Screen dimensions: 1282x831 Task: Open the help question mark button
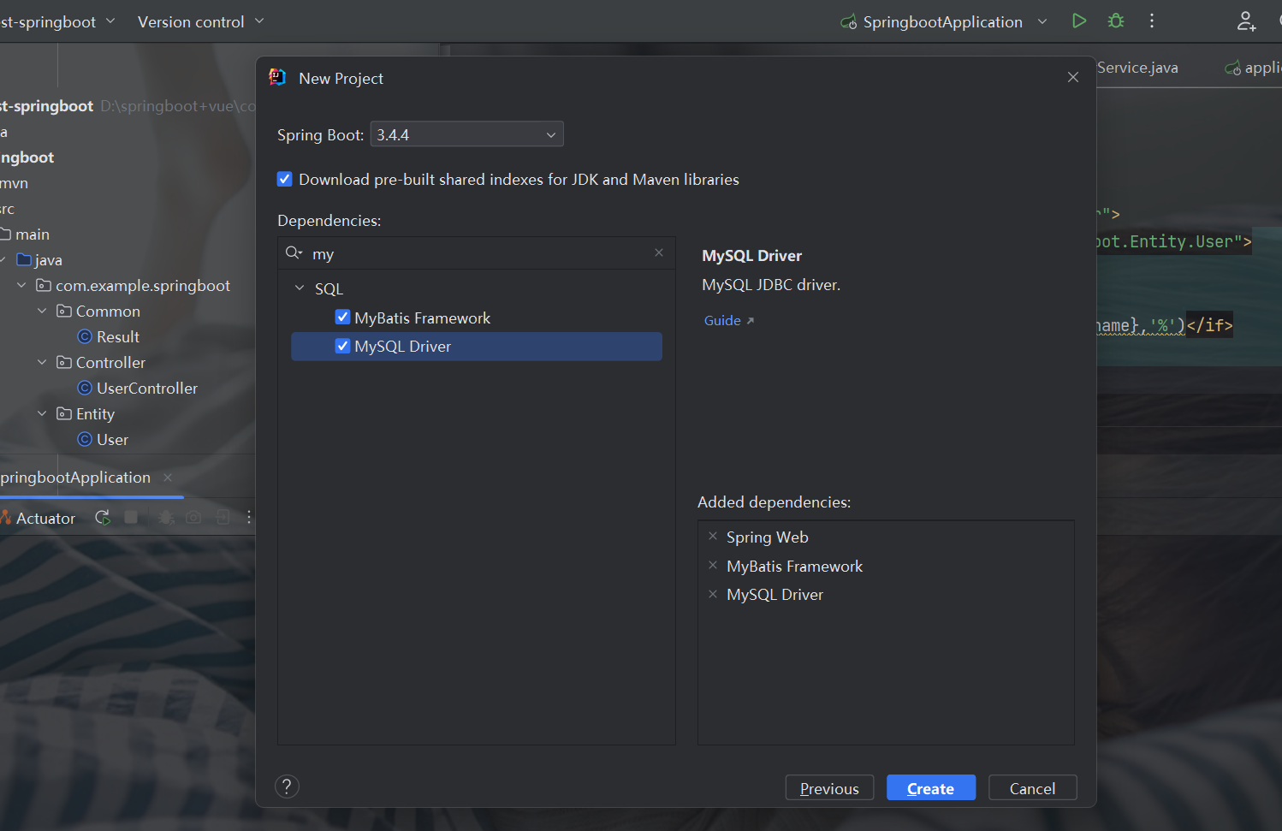pos(287,786)
